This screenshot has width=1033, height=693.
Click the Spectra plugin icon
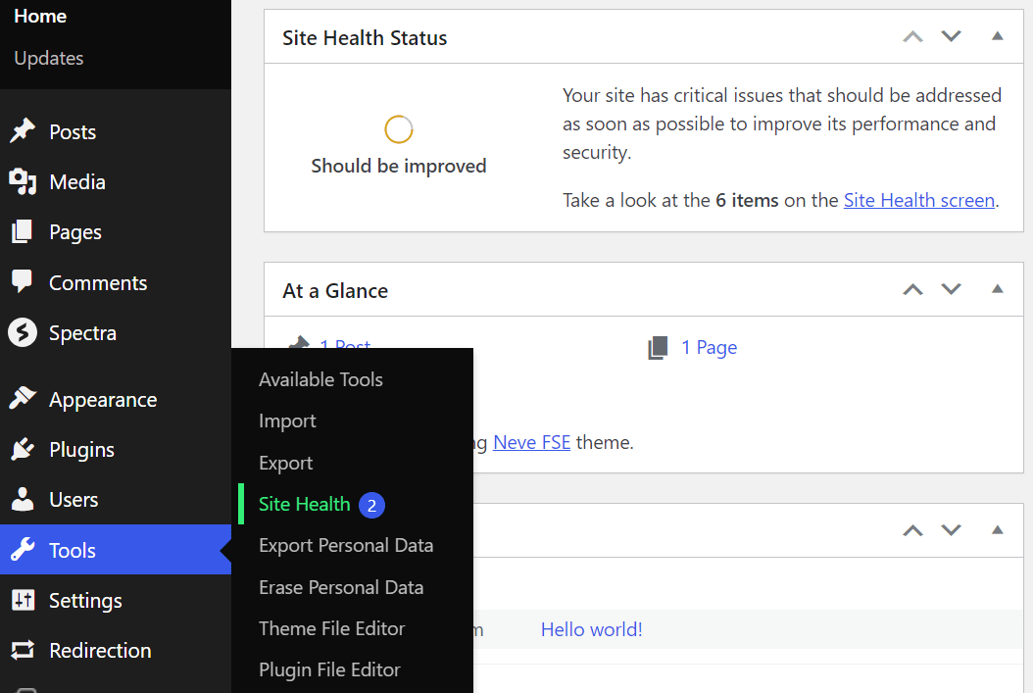25,332
